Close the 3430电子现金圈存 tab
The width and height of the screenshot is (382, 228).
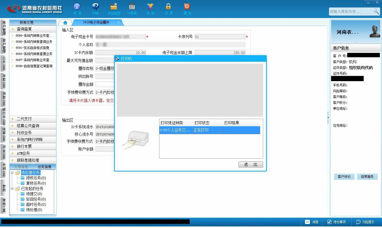[x=118, y=22]
